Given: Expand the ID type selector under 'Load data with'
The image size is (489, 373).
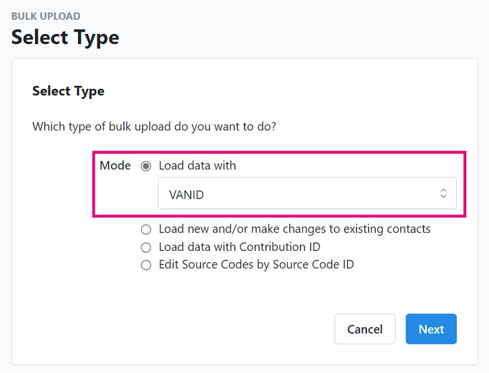Looking at the screenshot, I should click(x=308, y=193).
